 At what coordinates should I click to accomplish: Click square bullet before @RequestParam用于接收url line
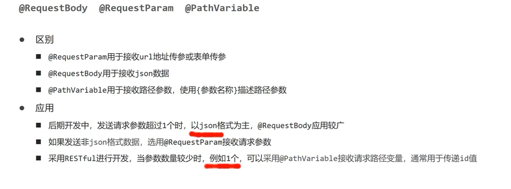tap(38, 57)
